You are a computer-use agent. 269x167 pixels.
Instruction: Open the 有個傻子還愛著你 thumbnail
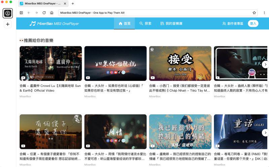[x=51, y=132]
